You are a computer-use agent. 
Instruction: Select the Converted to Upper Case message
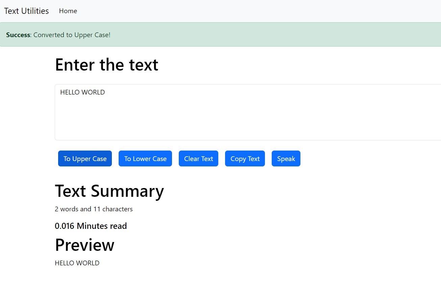point(72,35)
